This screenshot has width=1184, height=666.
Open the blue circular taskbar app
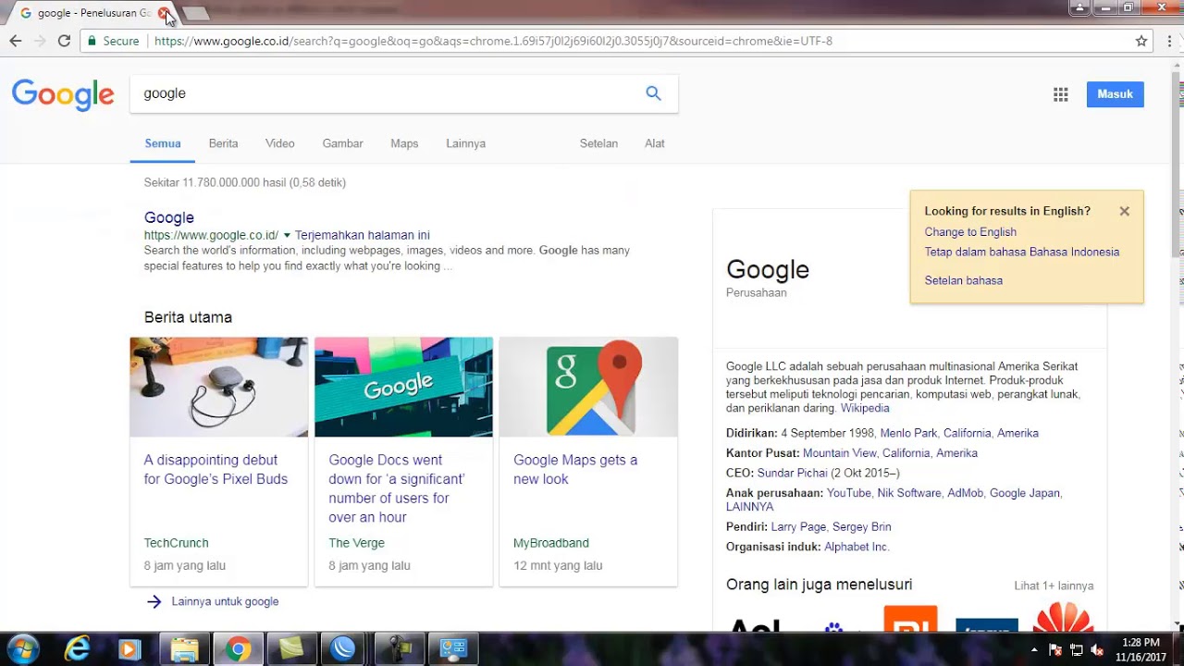343,649
